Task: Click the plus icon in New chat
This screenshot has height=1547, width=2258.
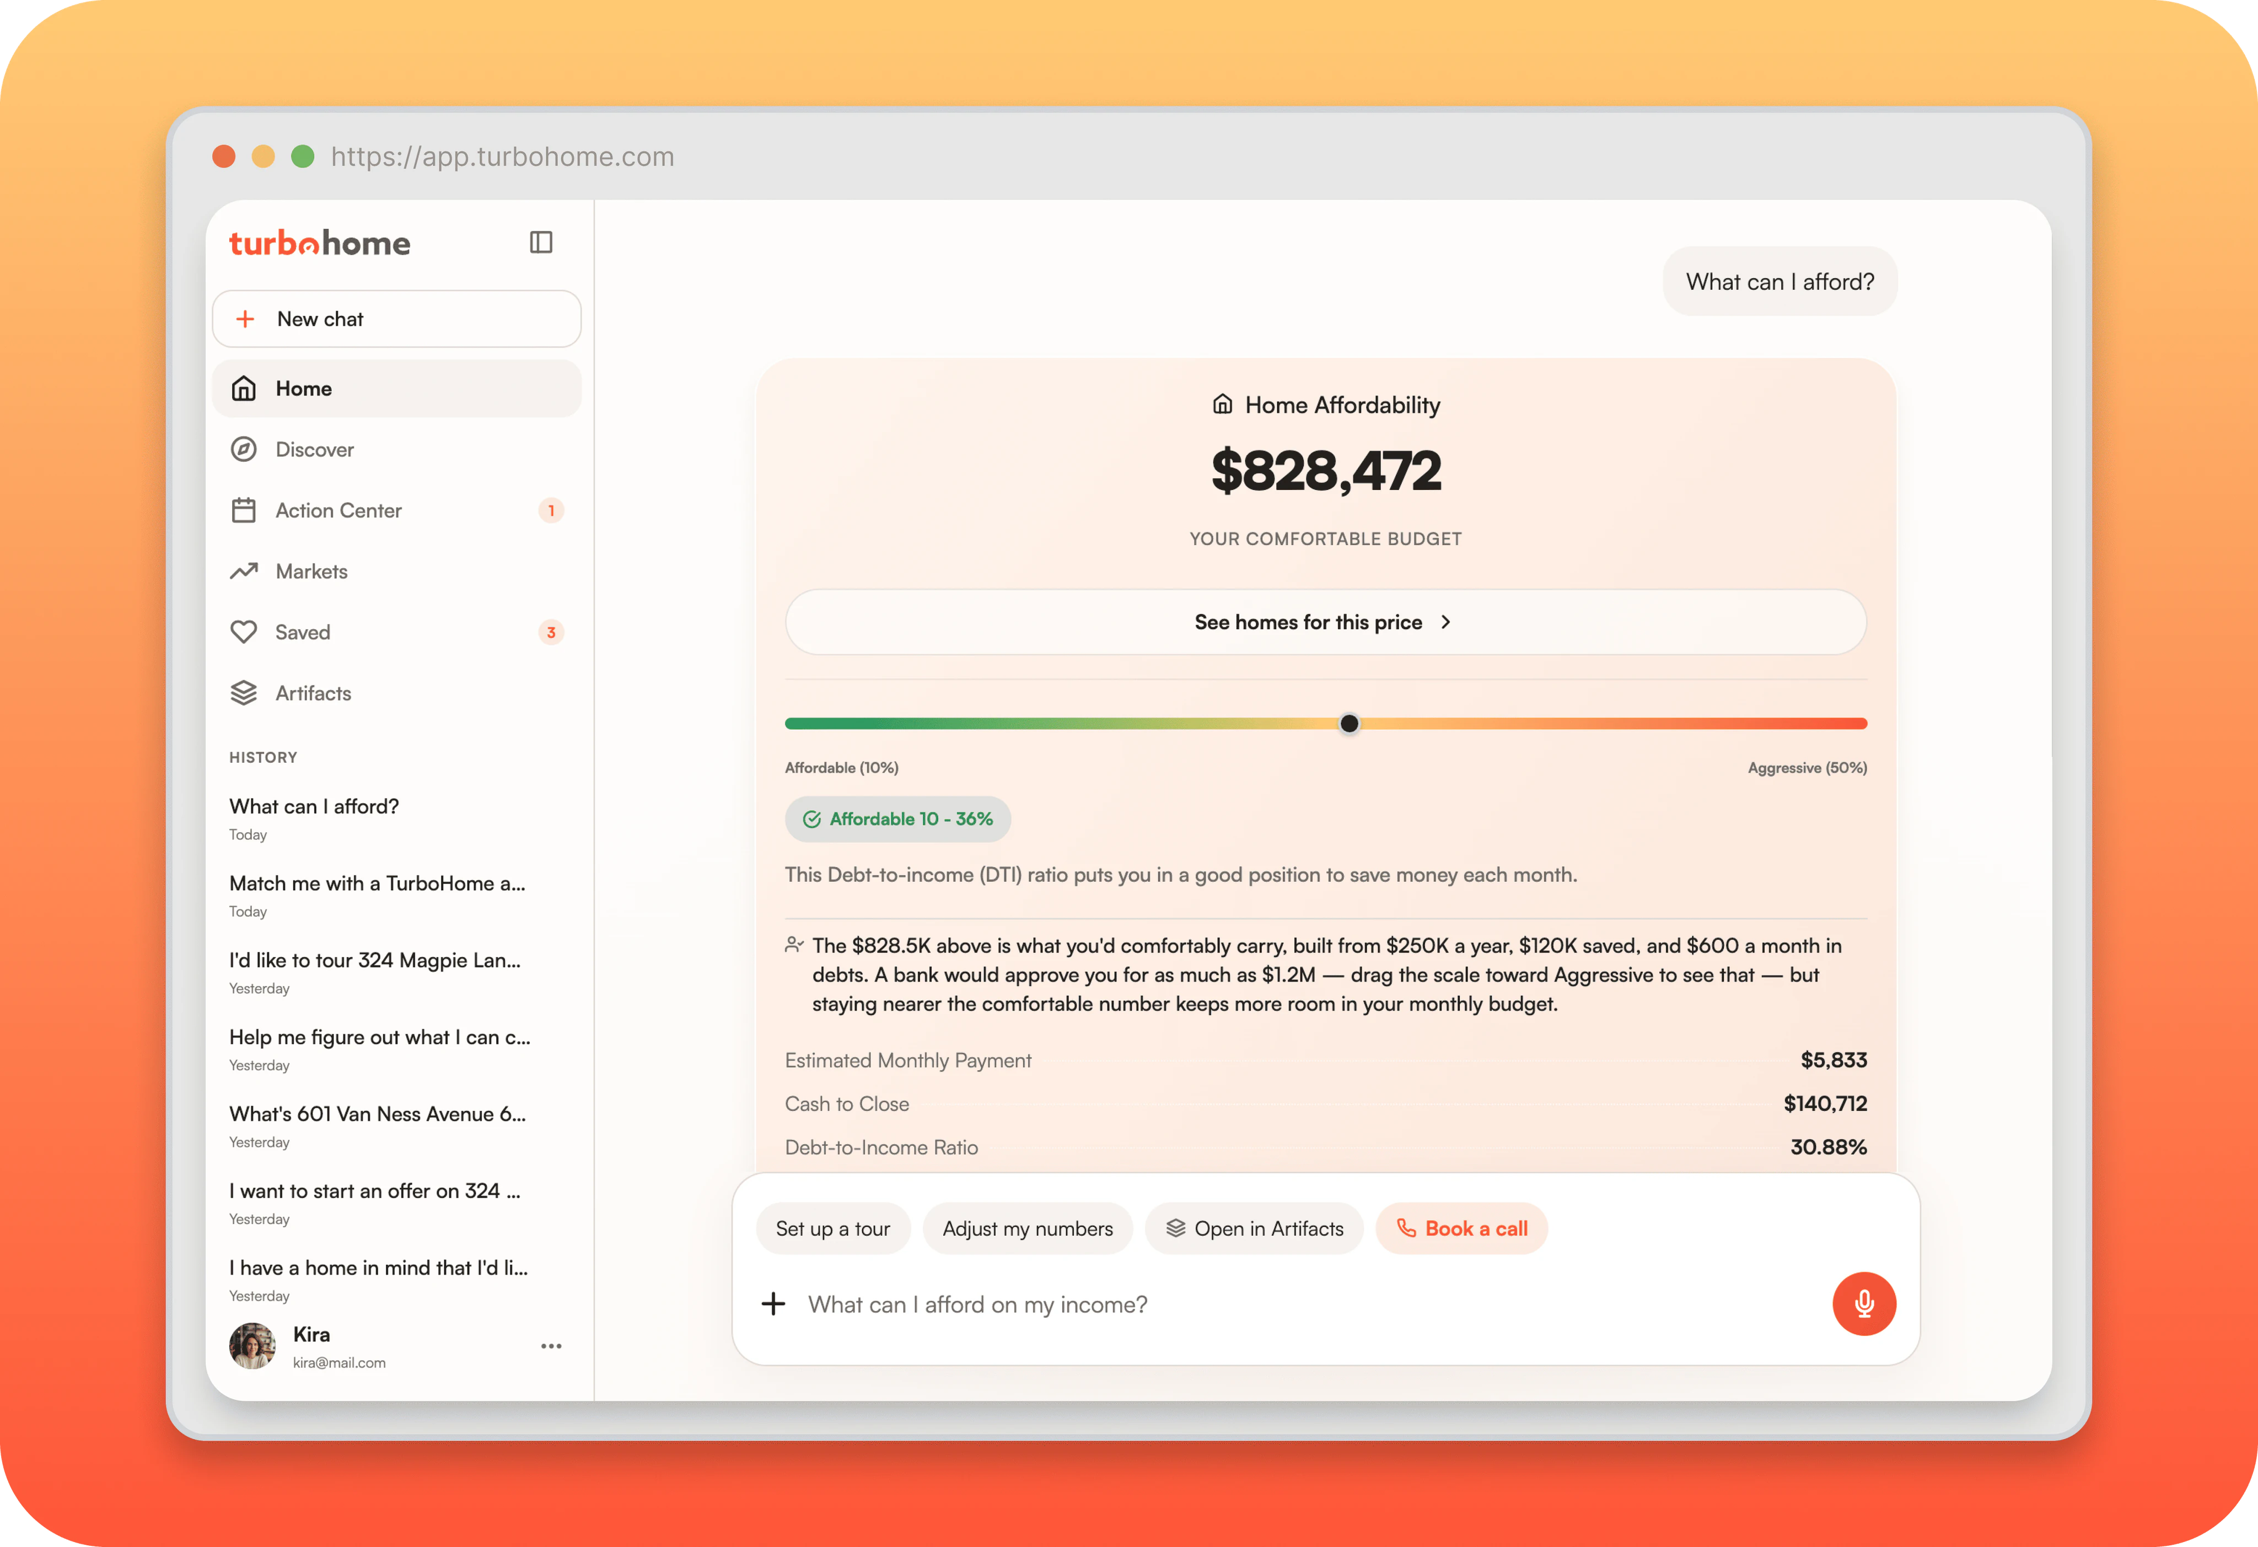Action: [246, 319]
